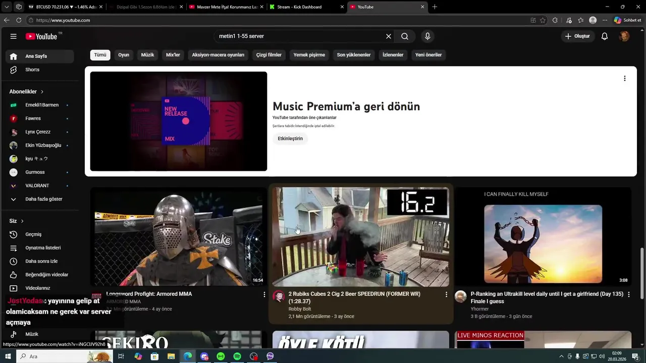The height and width of the screenshot is (363, 646).
Task: Select the Çizgi filmler chip
Action: click(x=269, y=55)
